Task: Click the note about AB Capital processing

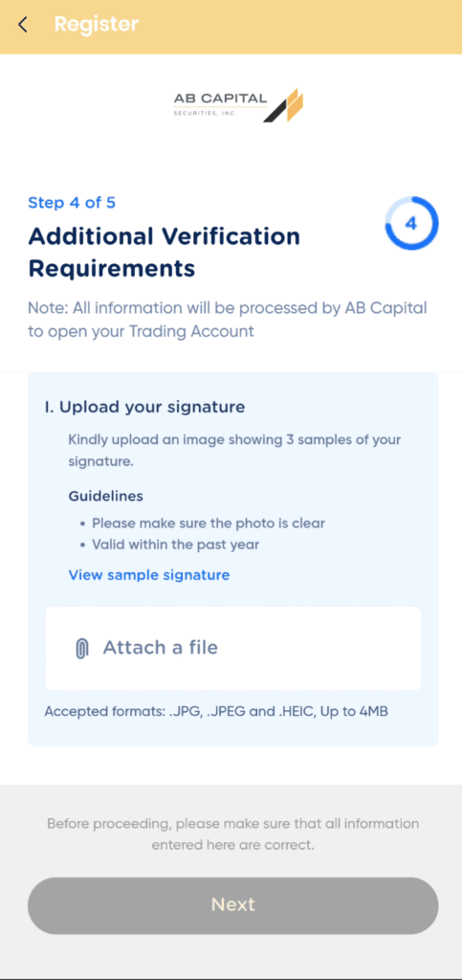Action: coord(228,320)
